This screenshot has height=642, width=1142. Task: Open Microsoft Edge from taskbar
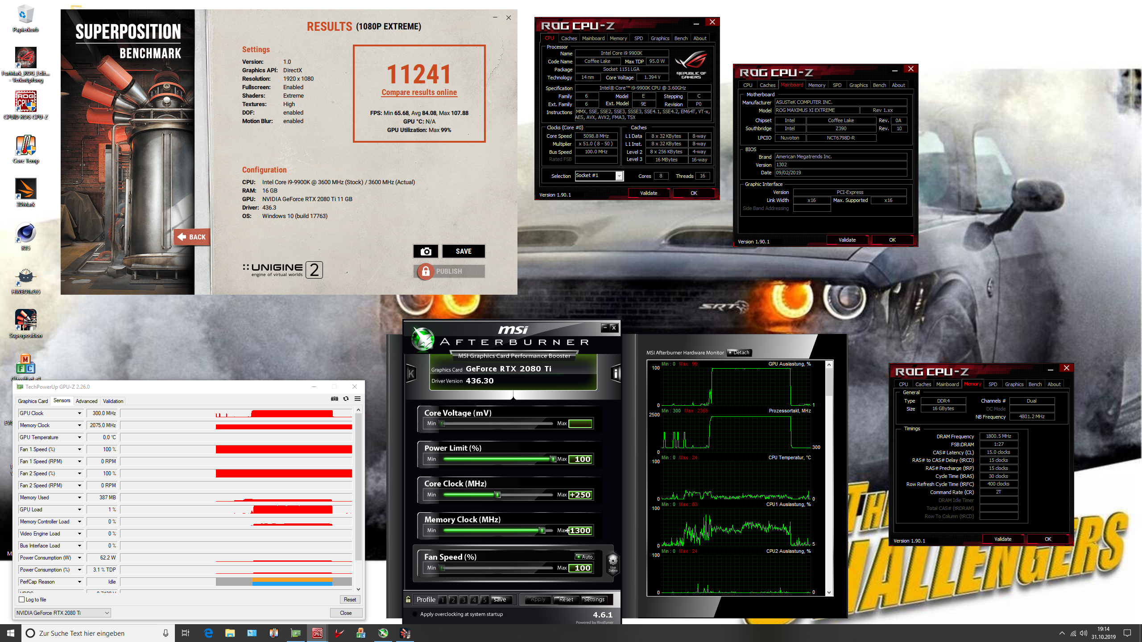[x=208, y=633]
